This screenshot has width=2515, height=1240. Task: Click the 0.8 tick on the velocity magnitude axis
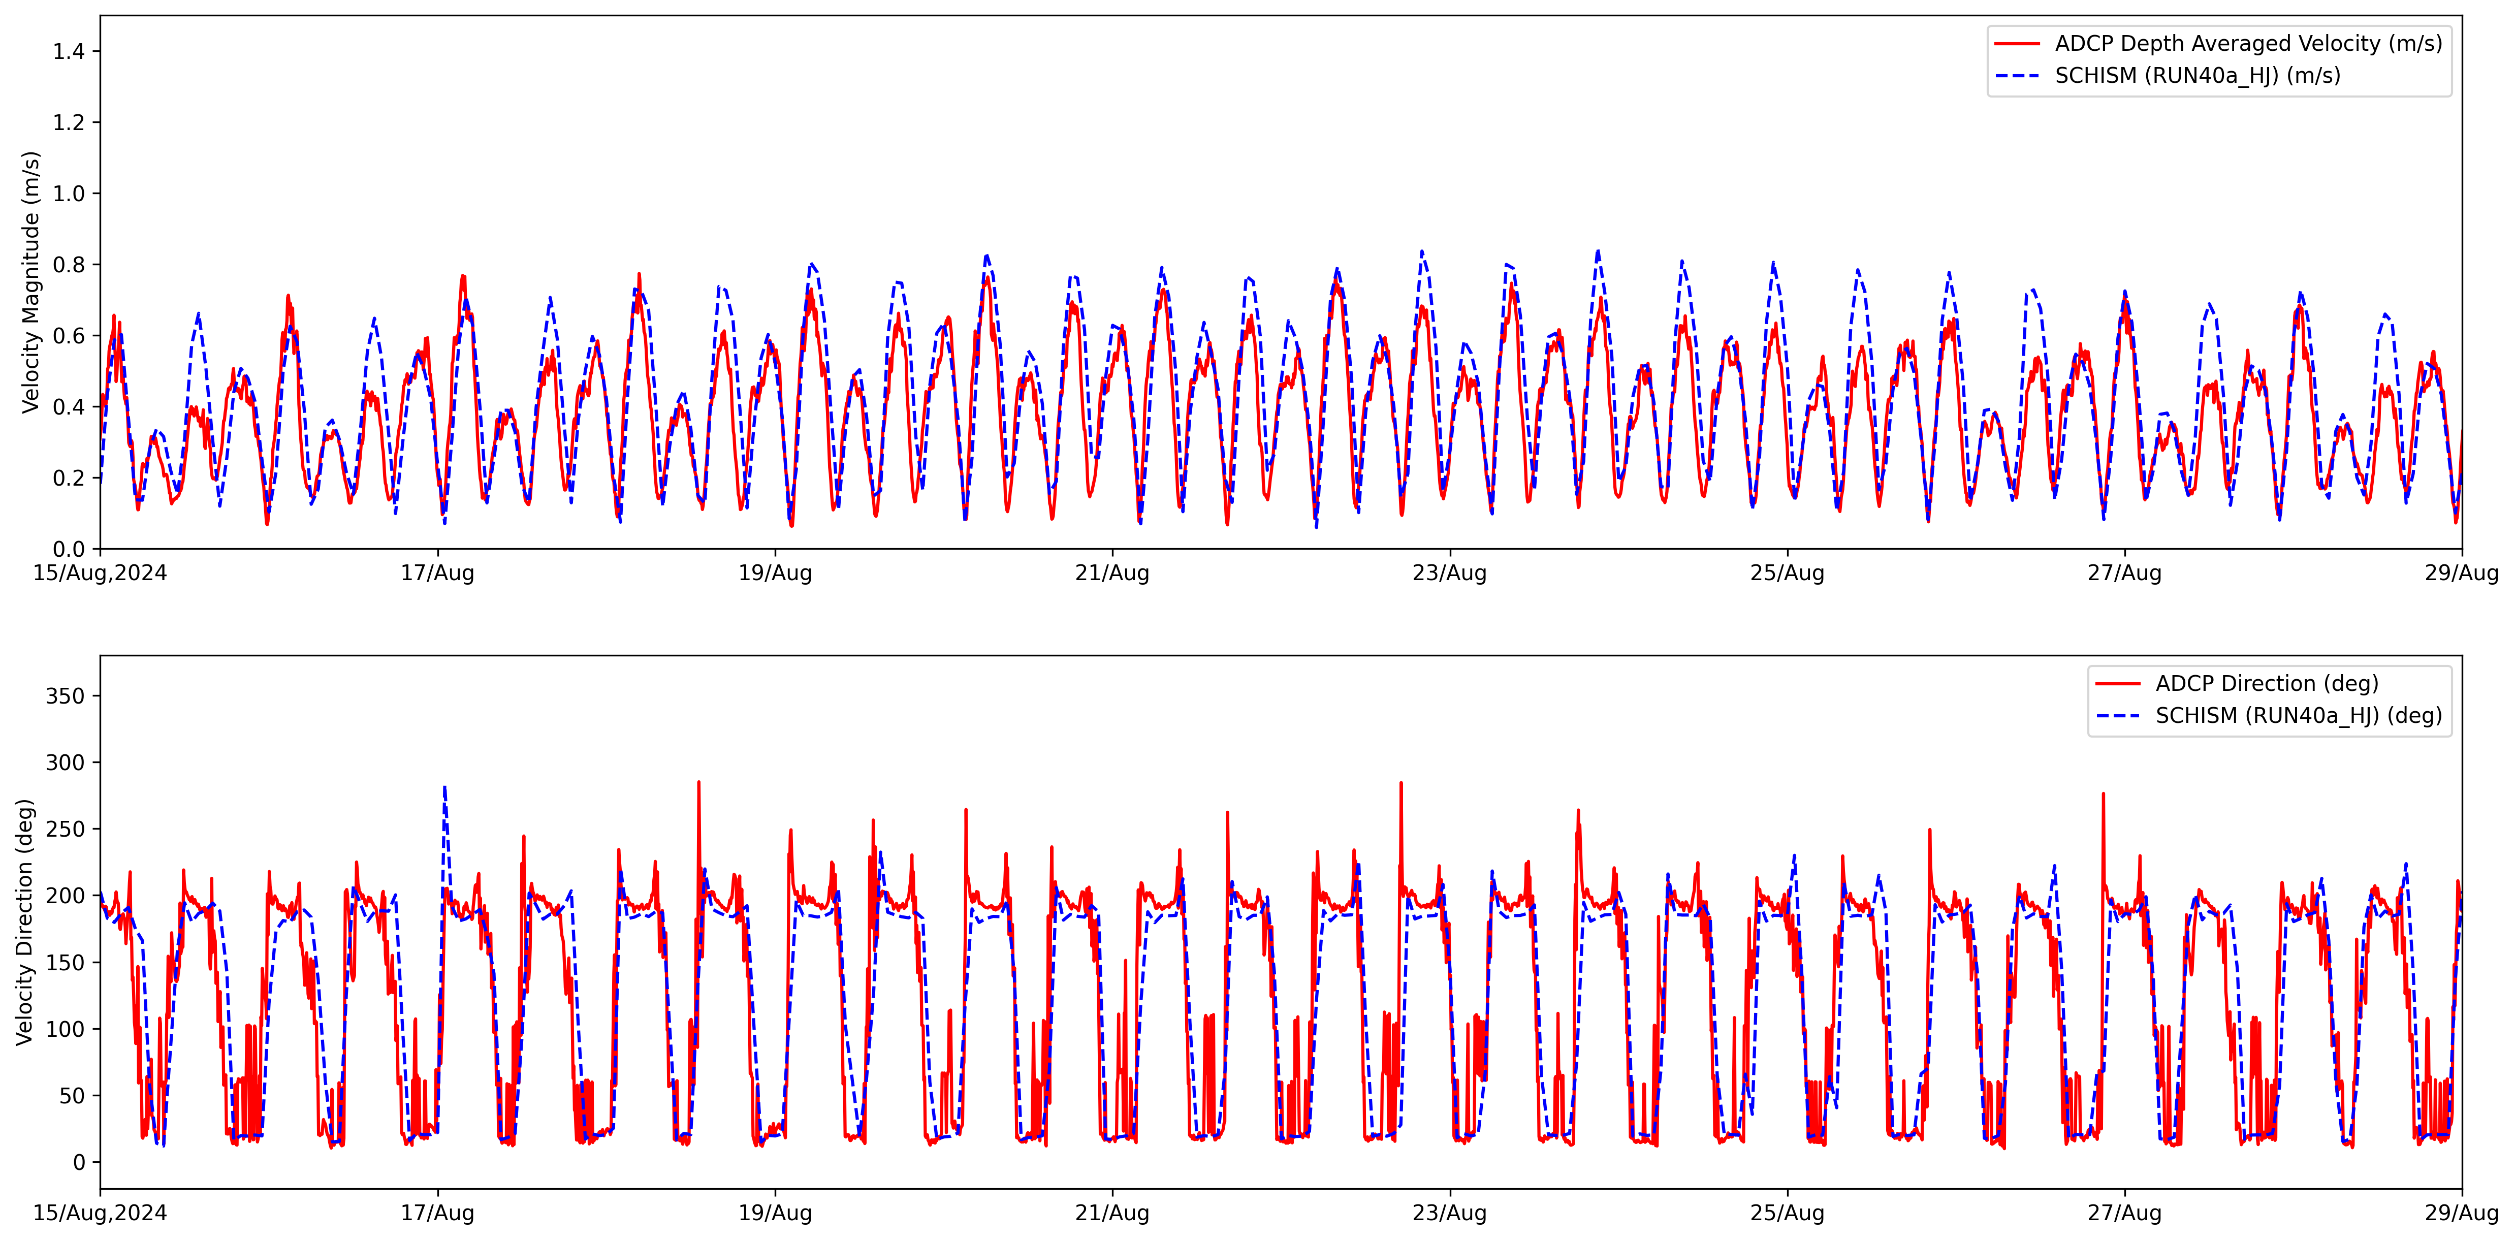click(69, 265)
